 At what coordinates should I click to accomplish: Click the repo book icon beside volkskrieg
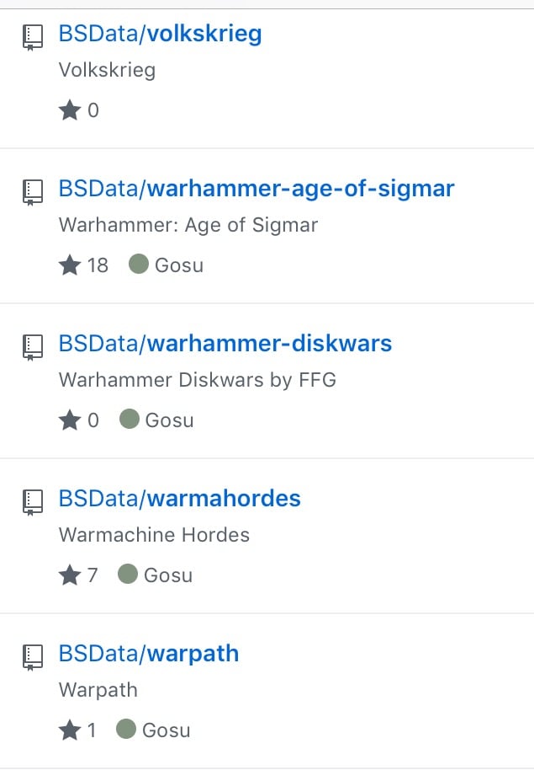(x=33, y=38)
